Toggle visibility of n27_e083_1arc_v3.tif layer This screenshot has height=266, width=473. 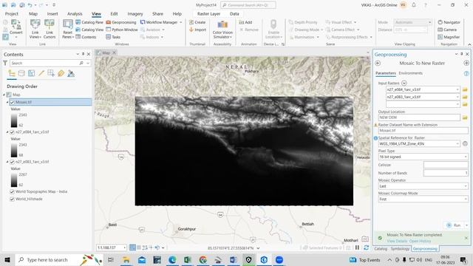(x=13, y=162)
